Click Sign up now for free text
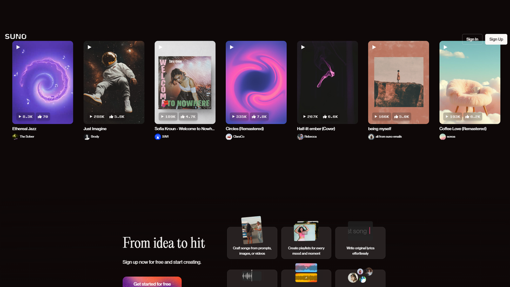Viewport: 510px width, 287px height. 162,262
